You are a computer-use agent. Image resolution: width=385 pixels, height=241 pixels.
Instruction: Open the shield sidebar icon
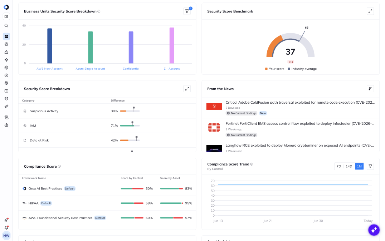6,98
